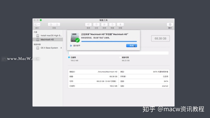Select Install macOS High S... in sidebar
Screen dimensions: 210x118
[48, 36]
